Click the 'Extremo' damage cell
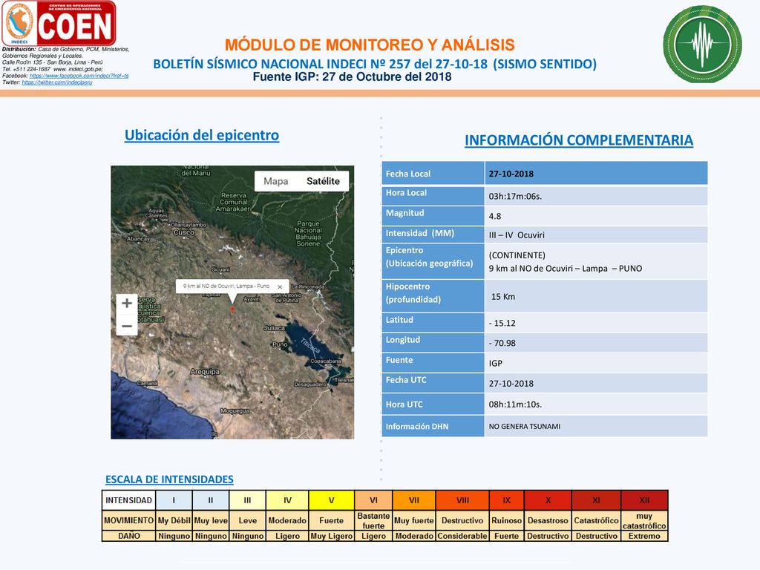This screenshot has height=570, width=760. point(644,536)
